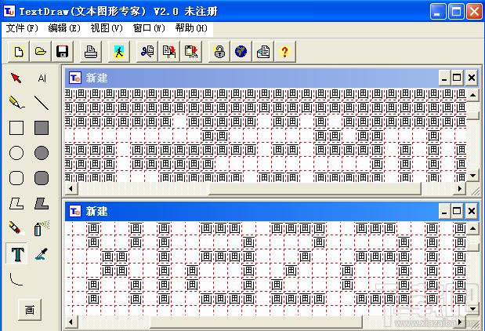This screenshot has height=331, width=485.
Task: Click left arrow in lower window's horizontal scrollbar
Action: (x=71, y=322)
